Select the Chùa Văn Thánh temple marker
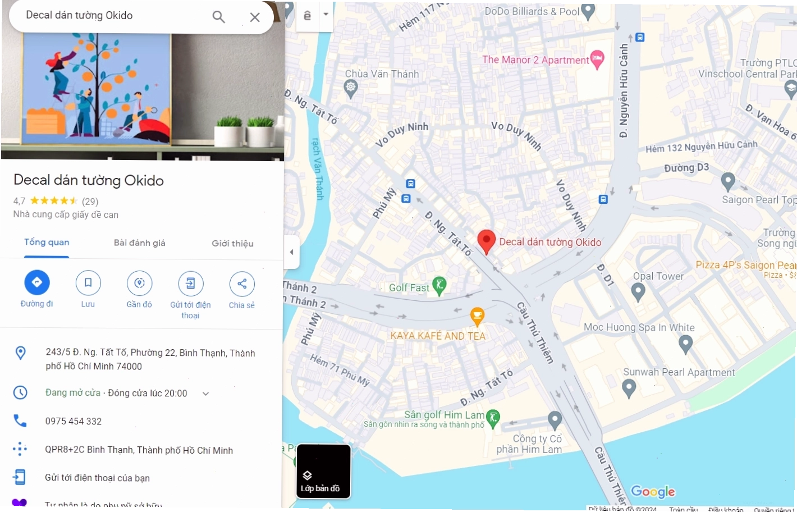 [x=351, y=88]
